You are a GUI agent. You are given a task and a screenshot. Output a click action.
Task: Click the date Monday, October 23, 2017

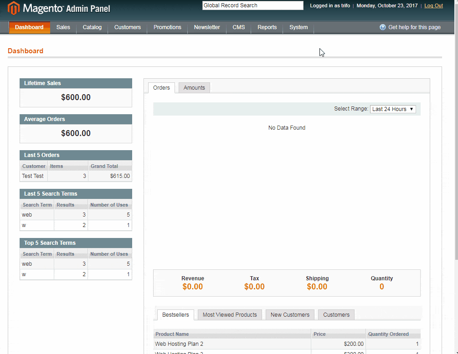[387, 5]
